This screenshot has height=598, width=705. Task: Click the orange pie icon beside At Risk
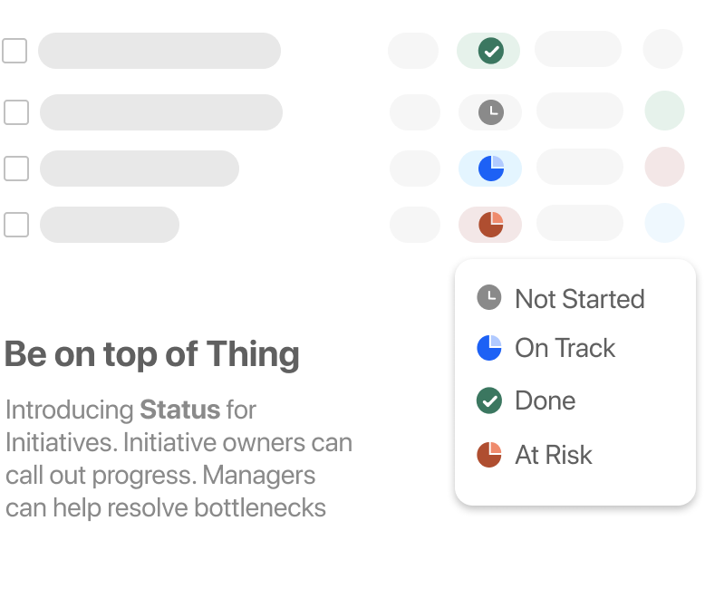pos(489,455)
